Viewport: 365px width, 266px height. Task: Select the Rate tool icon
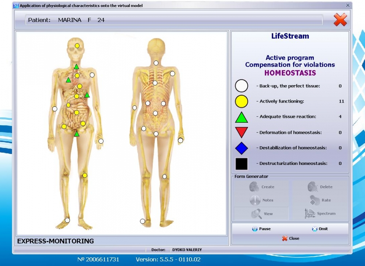click(x=315, y=200)
